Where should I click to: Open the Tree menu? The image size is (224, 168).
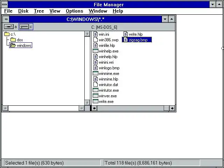[x=39, y=11]
